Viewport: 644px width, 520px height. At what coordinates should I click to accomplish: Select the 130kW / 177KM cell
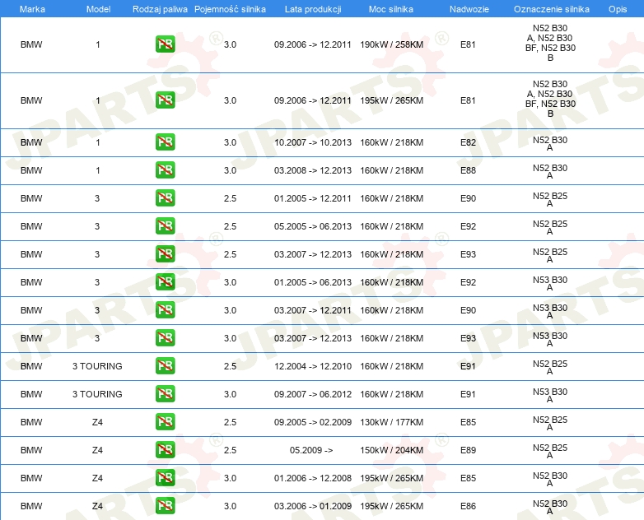pos(391,422)
